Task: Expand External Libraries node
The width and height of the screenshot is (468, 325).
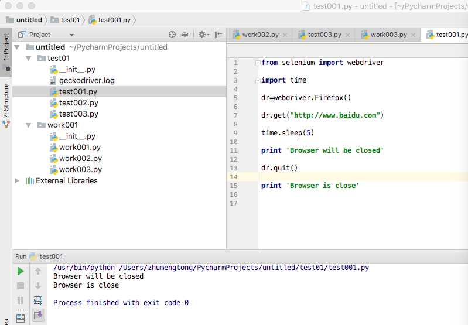Action: point(17,181)
